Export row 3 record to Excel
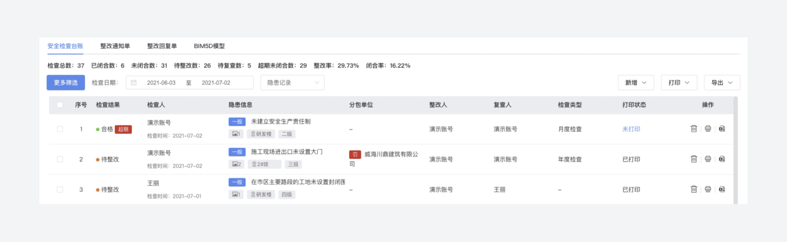 click(722, 189)
